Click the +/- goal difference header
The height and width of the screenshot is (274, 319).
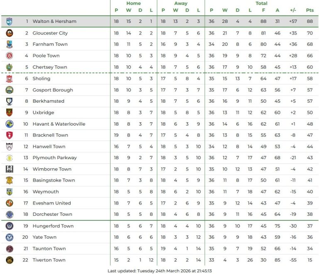pos(293,10)
